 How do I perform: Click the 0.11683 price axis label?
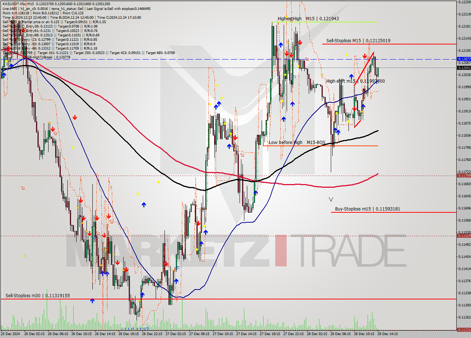(x=464, y=184)
